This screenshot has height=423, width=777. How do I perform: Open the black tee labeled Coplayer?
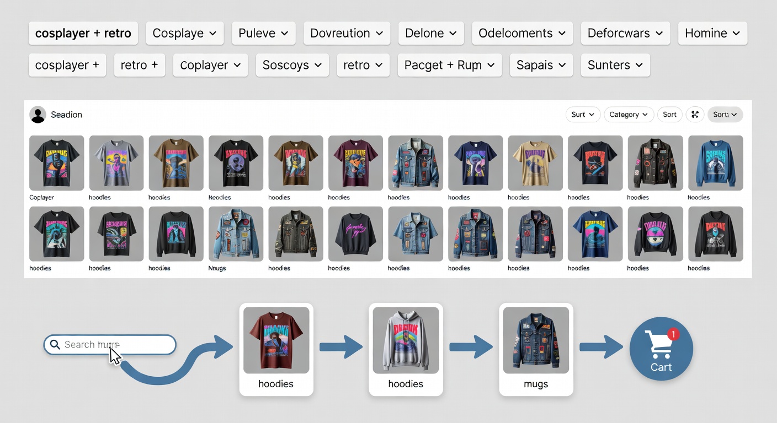[57, 163]
